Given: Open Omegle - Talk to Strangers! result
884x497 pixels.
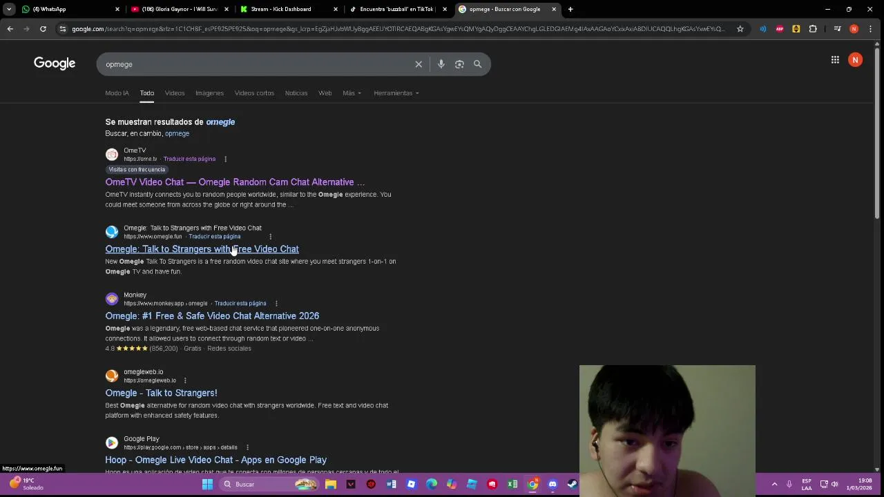Looking at the screenshot, I should [x=161, y=393].
